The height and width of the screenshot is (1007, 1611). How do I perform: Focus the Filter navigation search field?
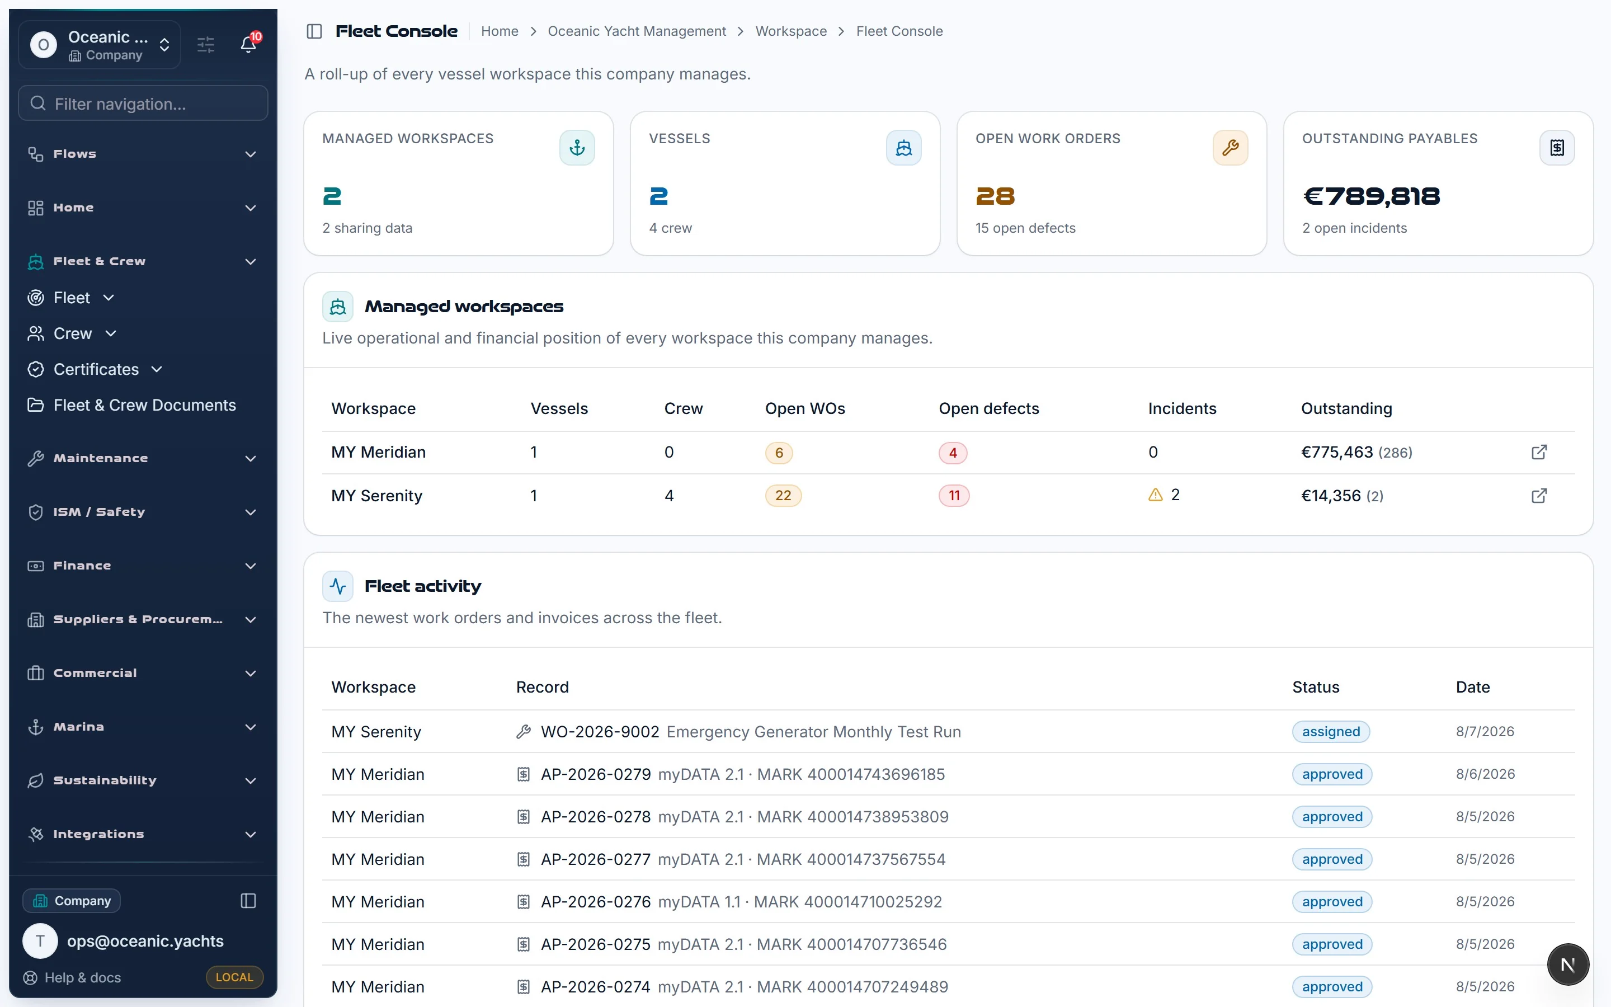tap(143, 103)
